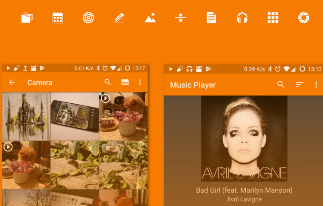Image resolution: width=323 pixels, height=206 pixels.
Task: Tap headphones icon in Music Player status bar
Action: coord(190,69)
